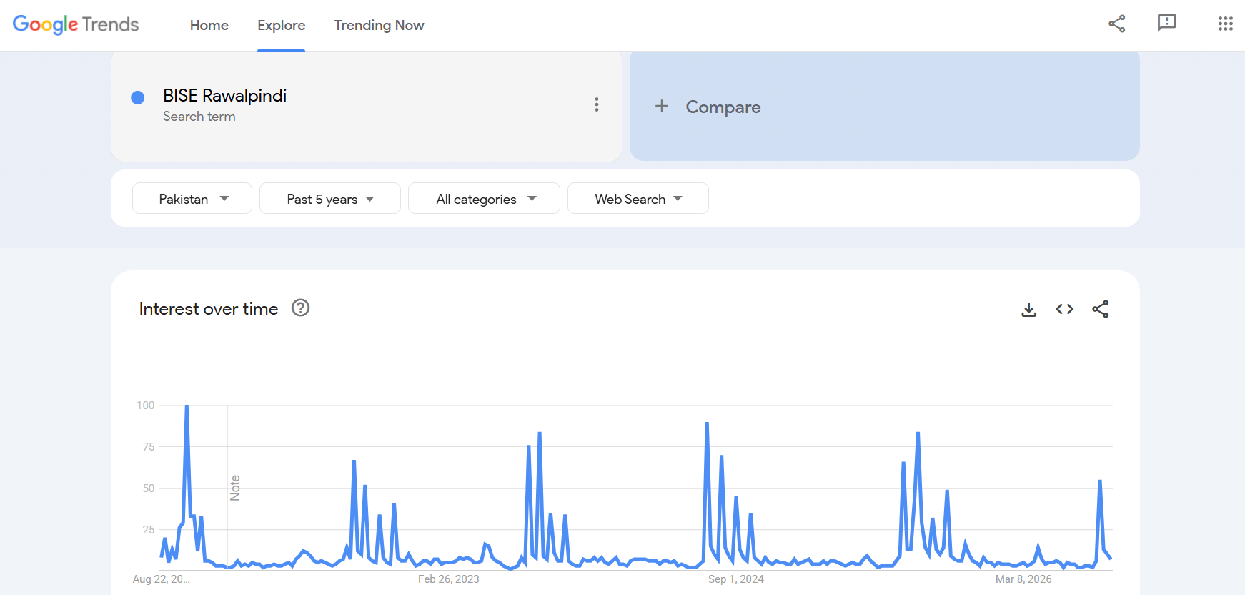
Task: Download interest over time CSV
Action: [1028, 309]
